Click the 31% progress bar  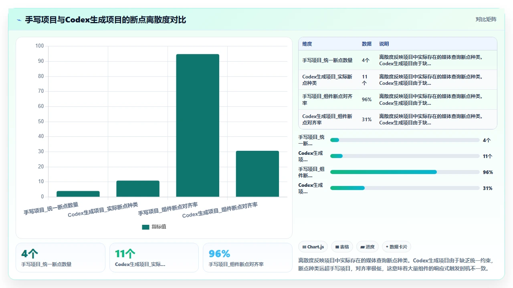405,188
